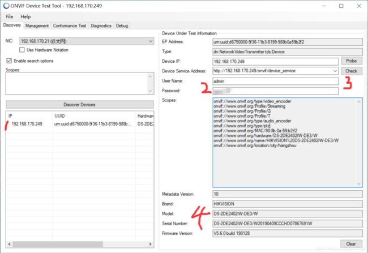Click the User Name field containing admin
The image size is (368, 253).
276,81
